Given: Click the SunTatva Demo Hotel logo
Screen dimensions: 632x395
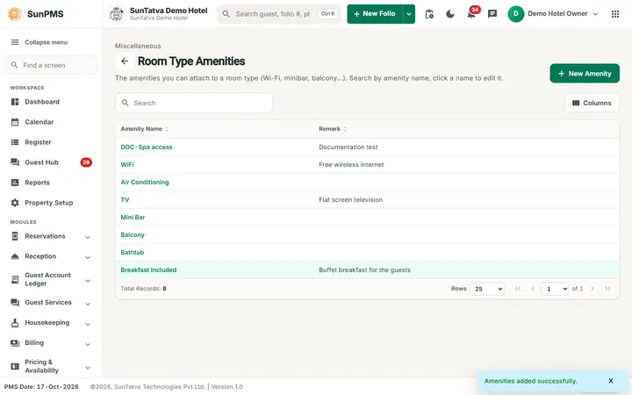Looking at the screenshot, I should pyautogui.click(x=117, y=14).
